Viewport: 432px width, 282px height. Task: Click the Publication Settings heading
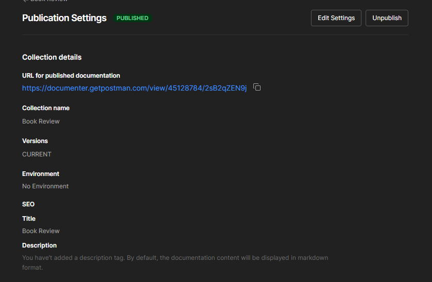pos(64,18)
